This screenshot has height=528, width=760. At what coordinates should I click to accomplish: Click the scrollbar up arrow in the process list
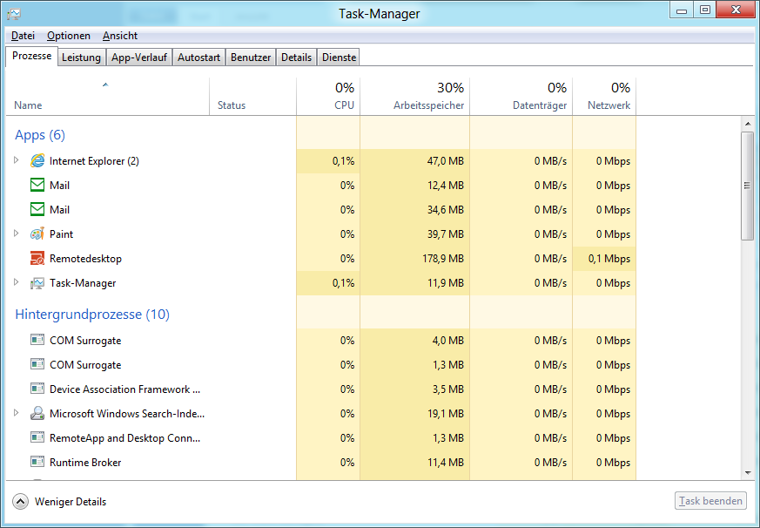click(748, 124)
